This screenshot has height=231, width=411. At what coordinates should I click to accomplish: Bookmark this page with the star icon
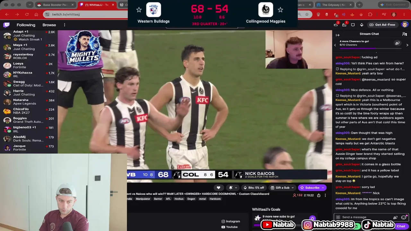(307, 14)
